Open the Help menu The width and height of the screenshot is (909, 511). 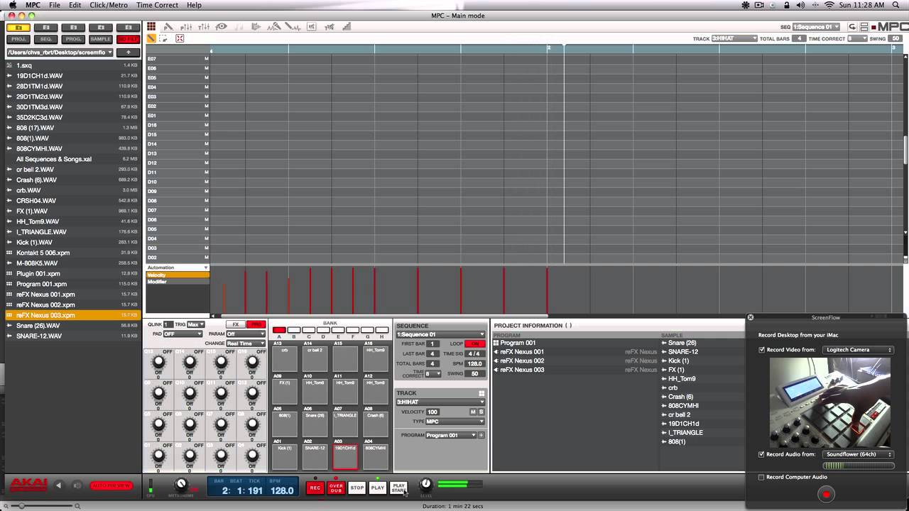click(x=194, y=5)
